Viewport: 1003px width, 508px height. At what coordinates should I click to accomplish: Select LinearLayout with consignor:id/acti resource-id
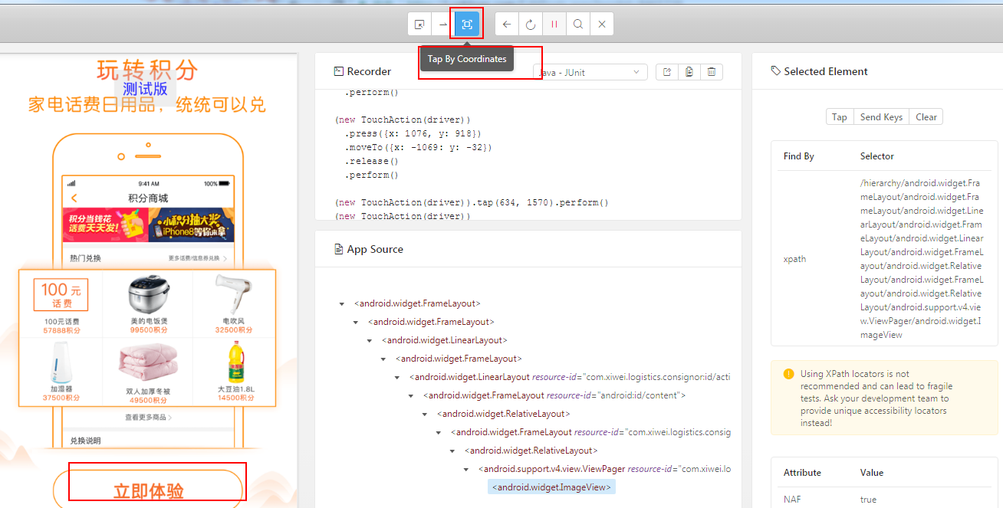tap(570, 377)
